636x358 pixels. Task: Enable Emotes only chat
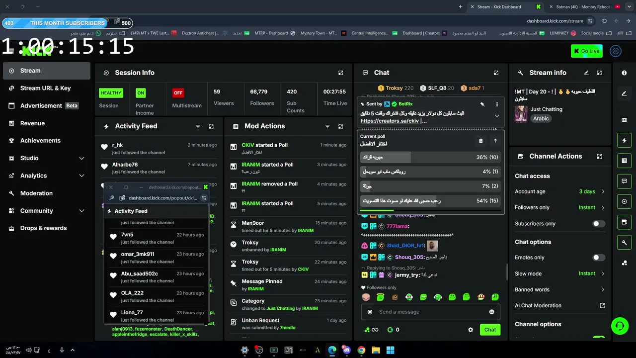point(599,258)
